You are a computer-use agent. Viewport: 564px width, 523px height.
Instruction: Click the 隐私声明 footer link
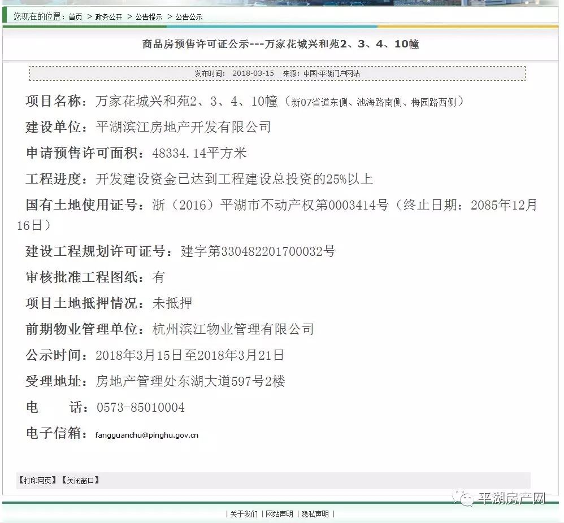pyautogui.click(x=315, y=514)
